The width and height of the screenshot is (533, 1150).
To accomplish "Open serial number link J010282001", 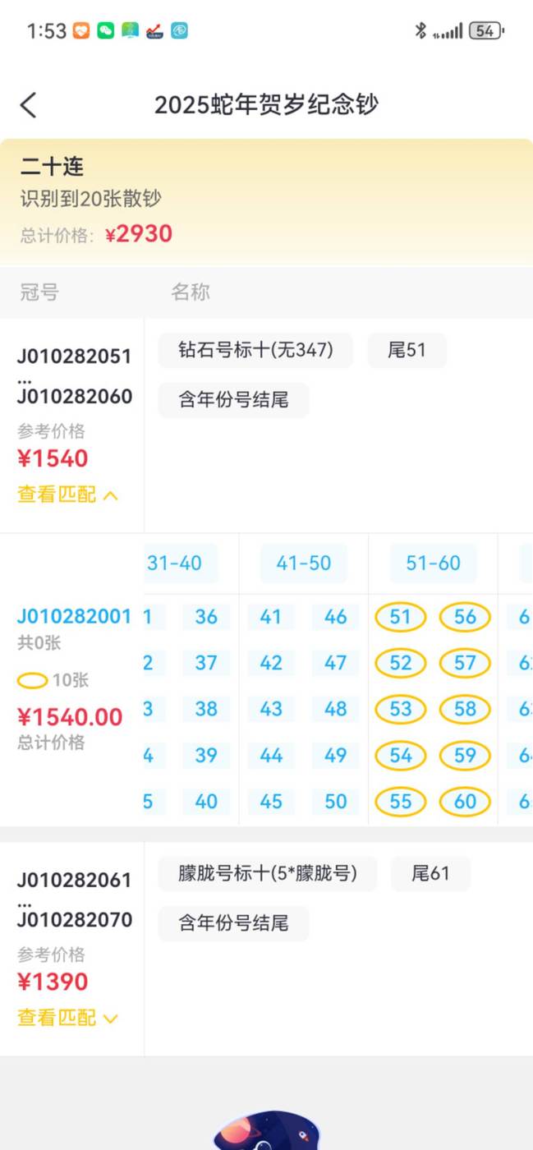I will click(x=74, y=616).
